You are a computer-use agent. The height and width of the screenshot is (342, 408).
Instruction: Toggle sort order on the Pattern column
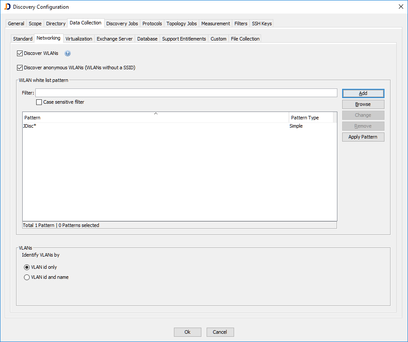click(x=156, y=117)
